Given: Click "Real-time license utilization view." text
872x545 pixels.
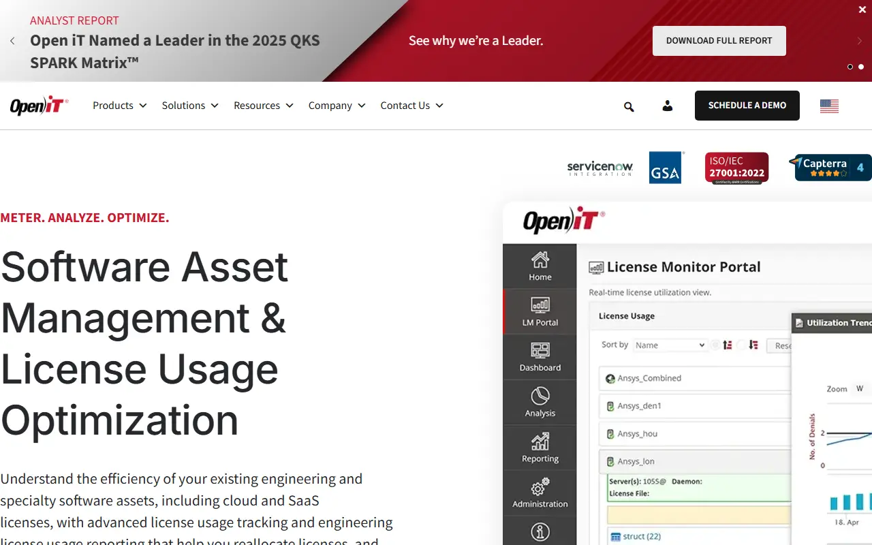Looking at the screenshot, I should pyautogui.click(x=650, y=292).
